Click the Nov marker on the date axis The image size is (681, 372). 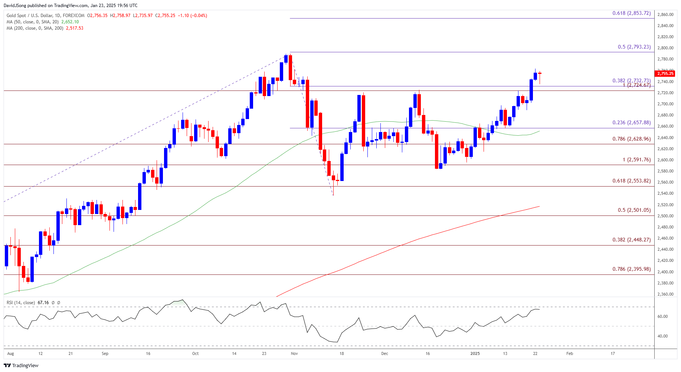294,353
